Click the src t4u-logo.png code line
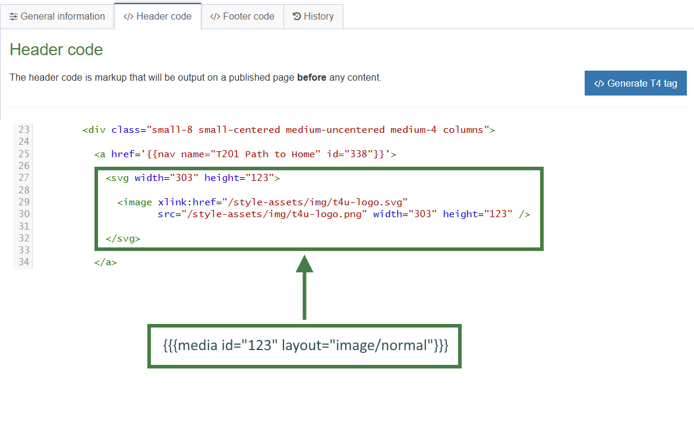Image resolution: width=694 pixels, height=445 pixels. 343,214
